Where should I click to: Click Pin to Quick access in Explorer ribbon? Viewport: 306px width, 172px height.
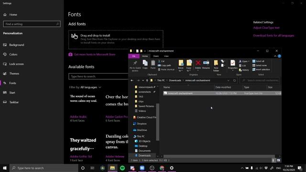pos(135,66)
